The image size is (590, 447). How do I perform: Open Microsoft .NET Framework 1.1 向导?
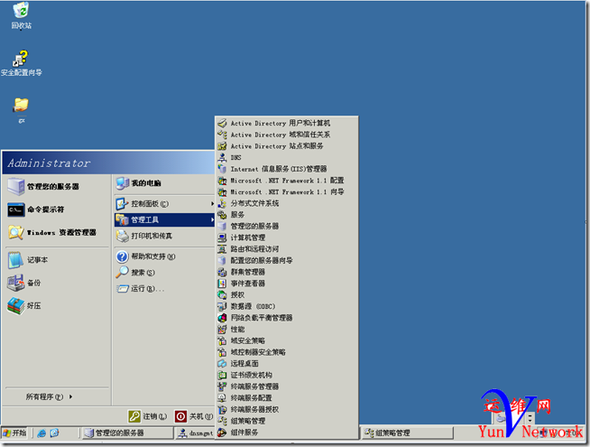point(287,191)
